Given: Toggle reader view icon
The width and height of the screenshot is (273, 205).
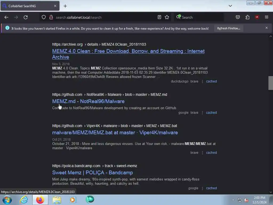Looking at the screenshot, I should 159,17.
